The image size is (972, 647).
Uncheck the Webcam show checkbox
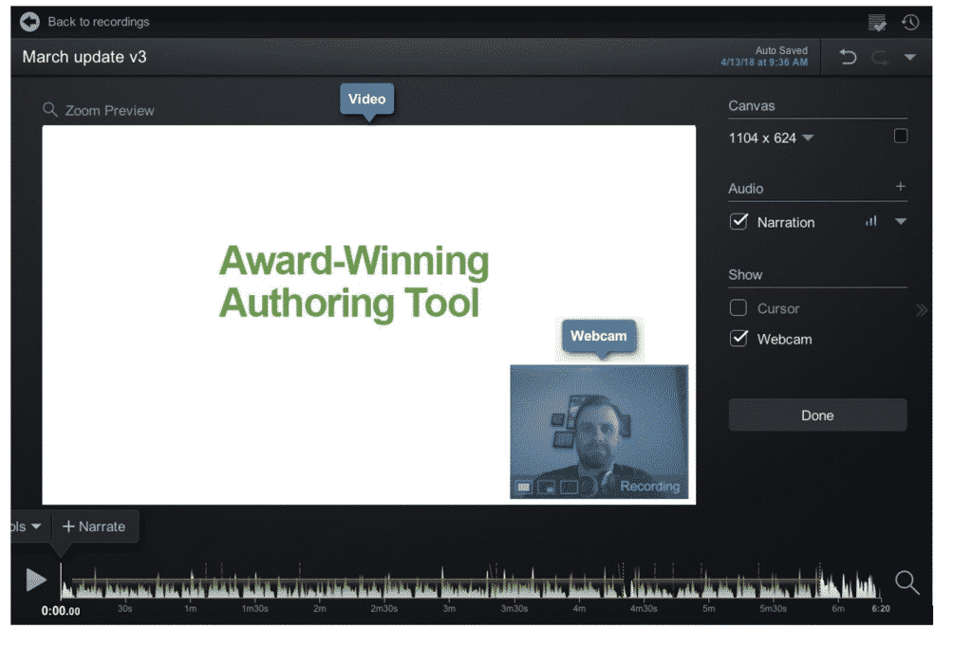738,339
